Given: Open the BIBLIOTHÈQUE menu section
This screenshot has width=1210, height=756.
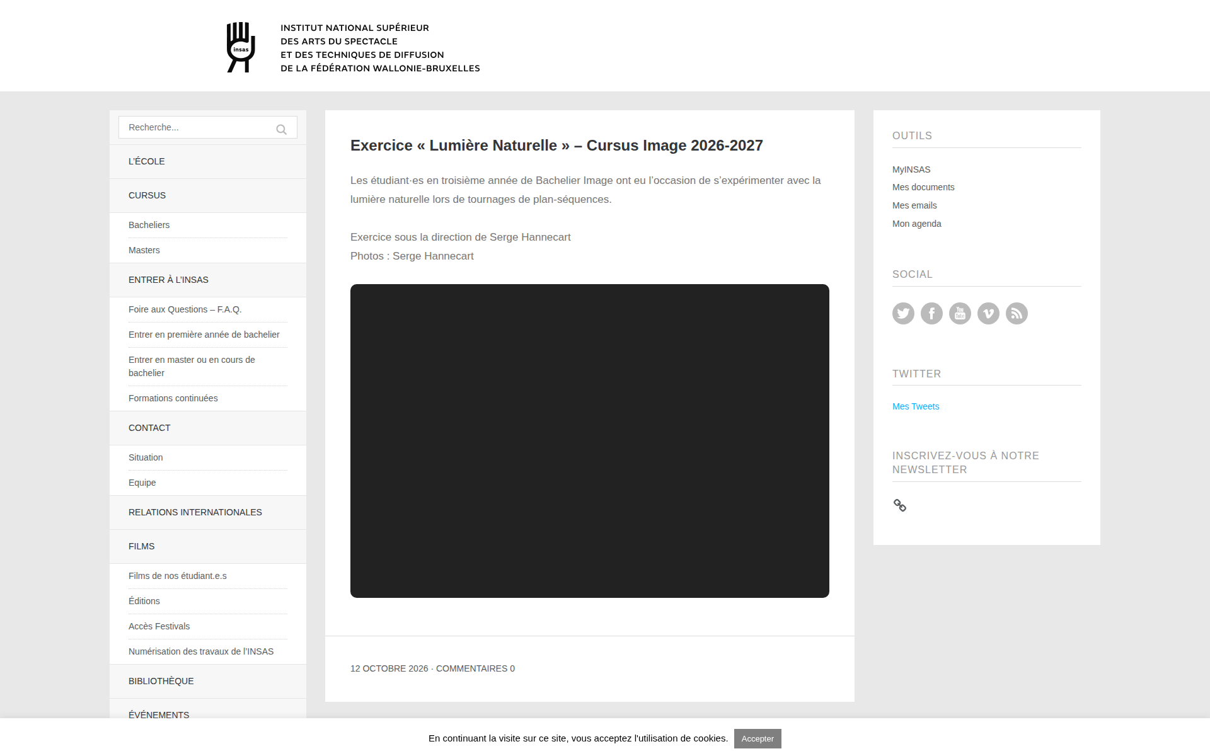Looking at the screenshot, I should pos(208,681).
